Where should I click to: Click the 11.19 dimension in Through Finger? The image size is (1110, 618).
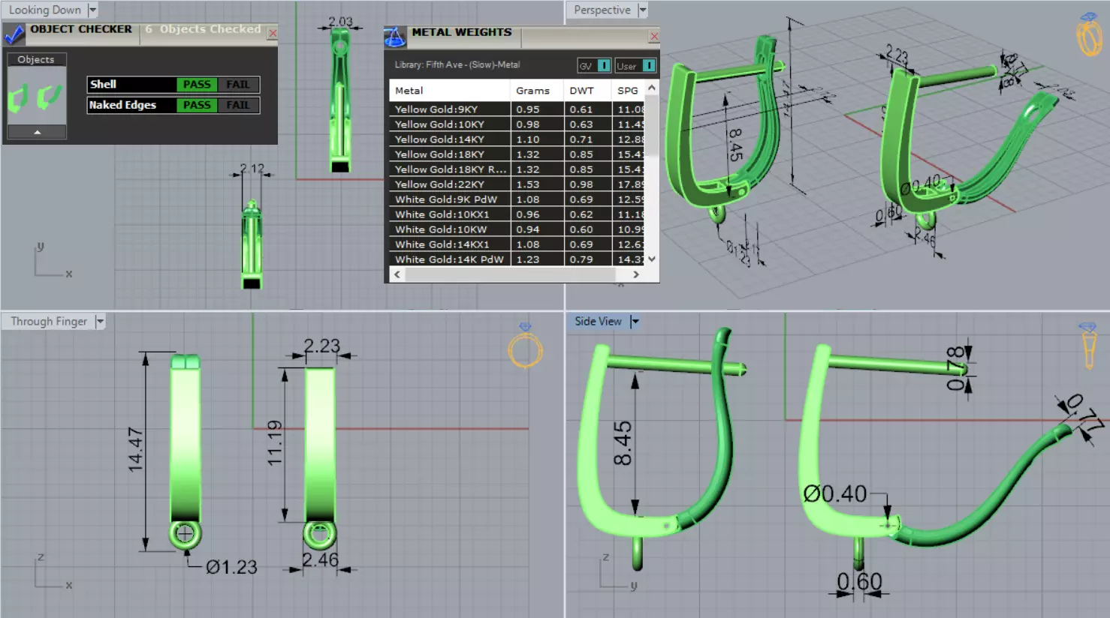coord(275,442)
